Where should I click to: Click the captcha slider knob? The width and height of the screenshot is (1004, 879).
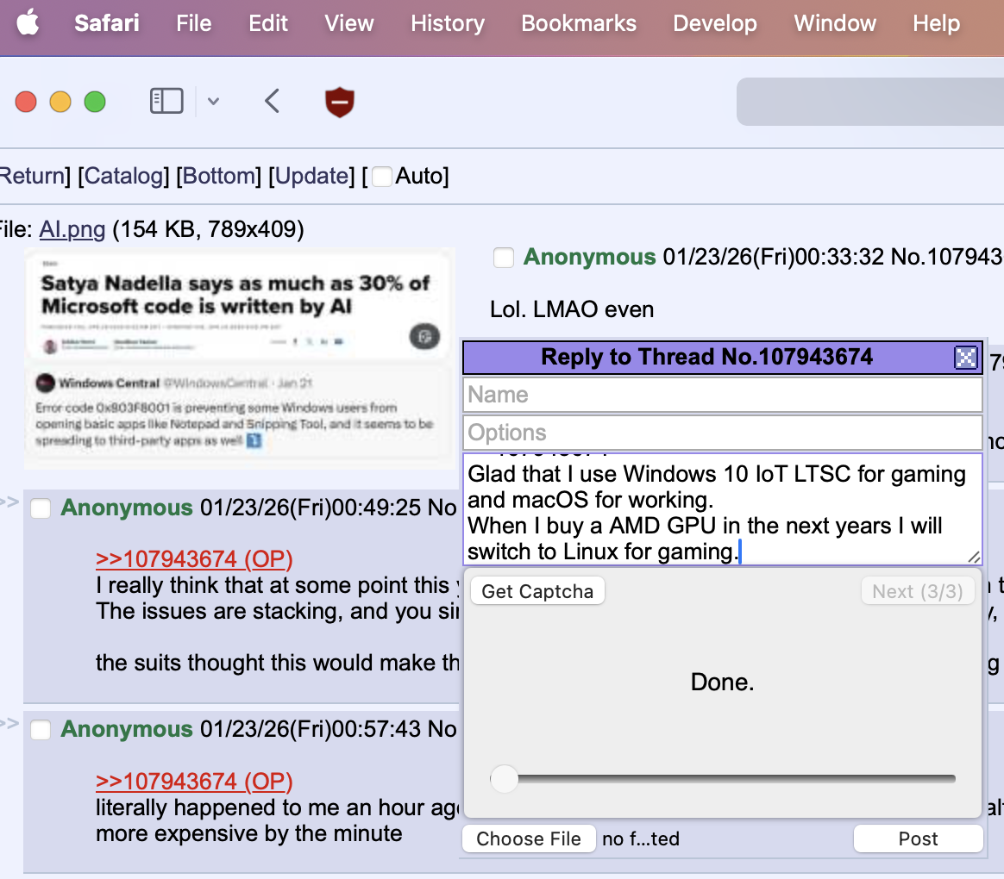click(504, 779)
